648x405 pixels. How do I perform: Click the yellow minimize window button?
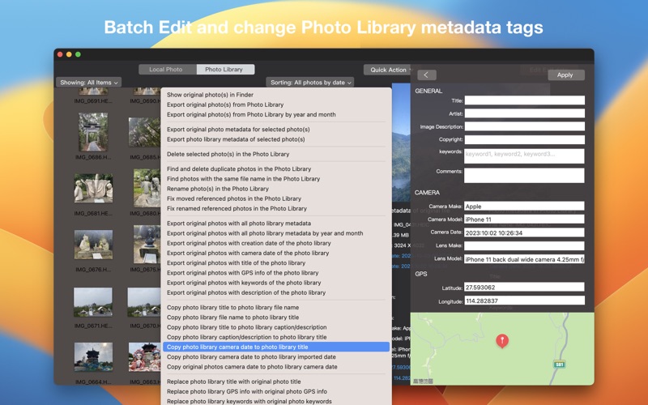tap(69, 54)
